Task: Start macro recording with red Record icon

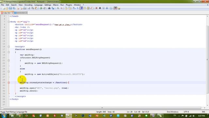Action: pos(96,8)
